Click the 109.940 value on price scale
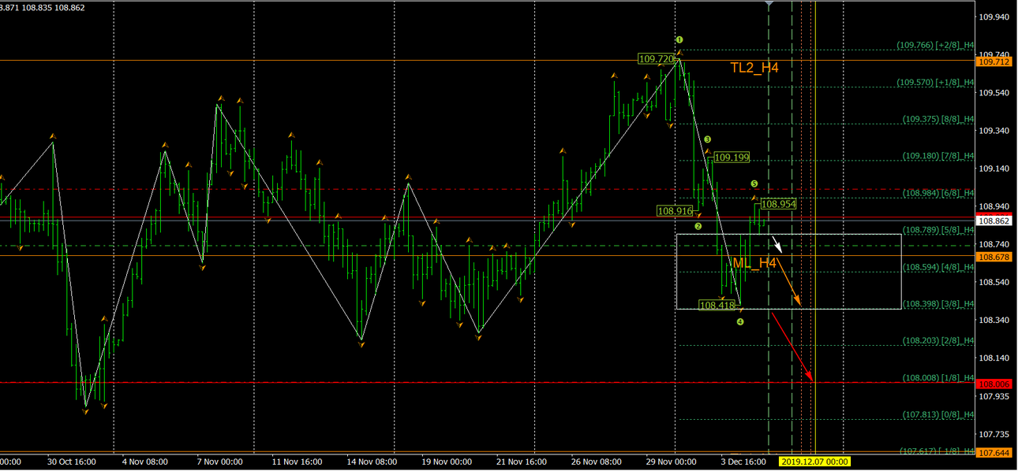Image resolution: width=1018 pixels, height=471 pixels. click(994, 17)
